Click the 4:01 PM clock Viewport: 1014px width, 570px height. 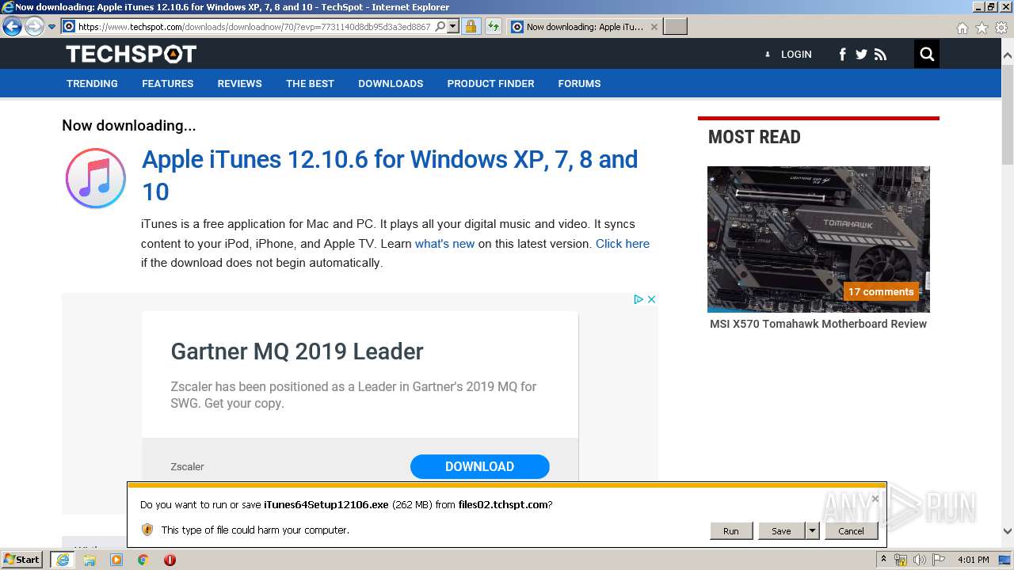[x=974, y=560]
